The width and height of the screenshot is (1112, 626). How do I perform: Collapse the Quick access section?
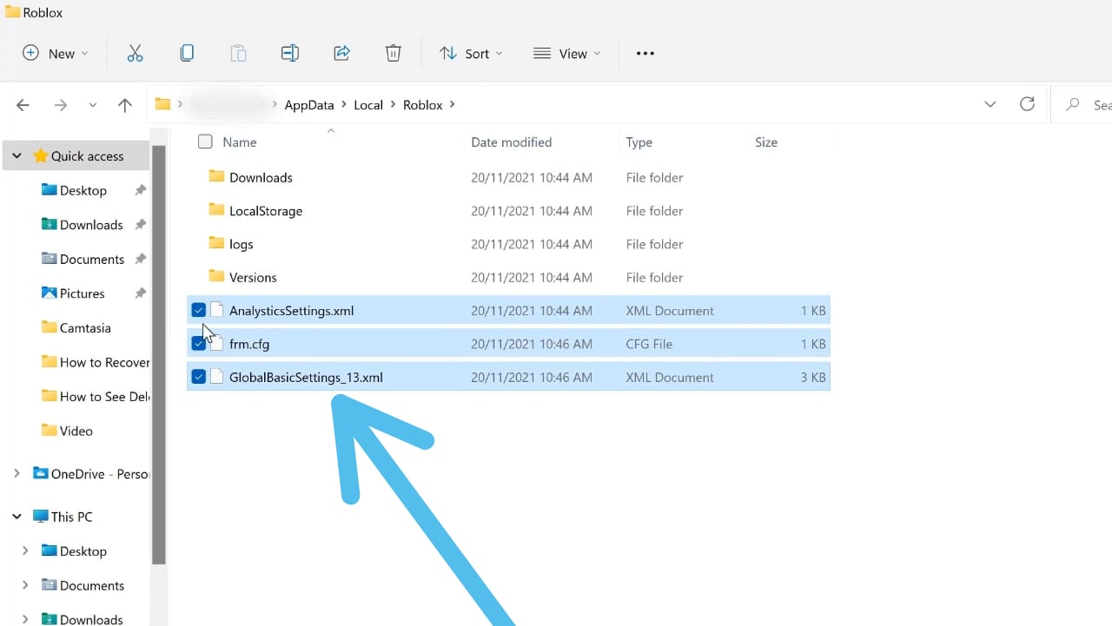tap(17, 156)
